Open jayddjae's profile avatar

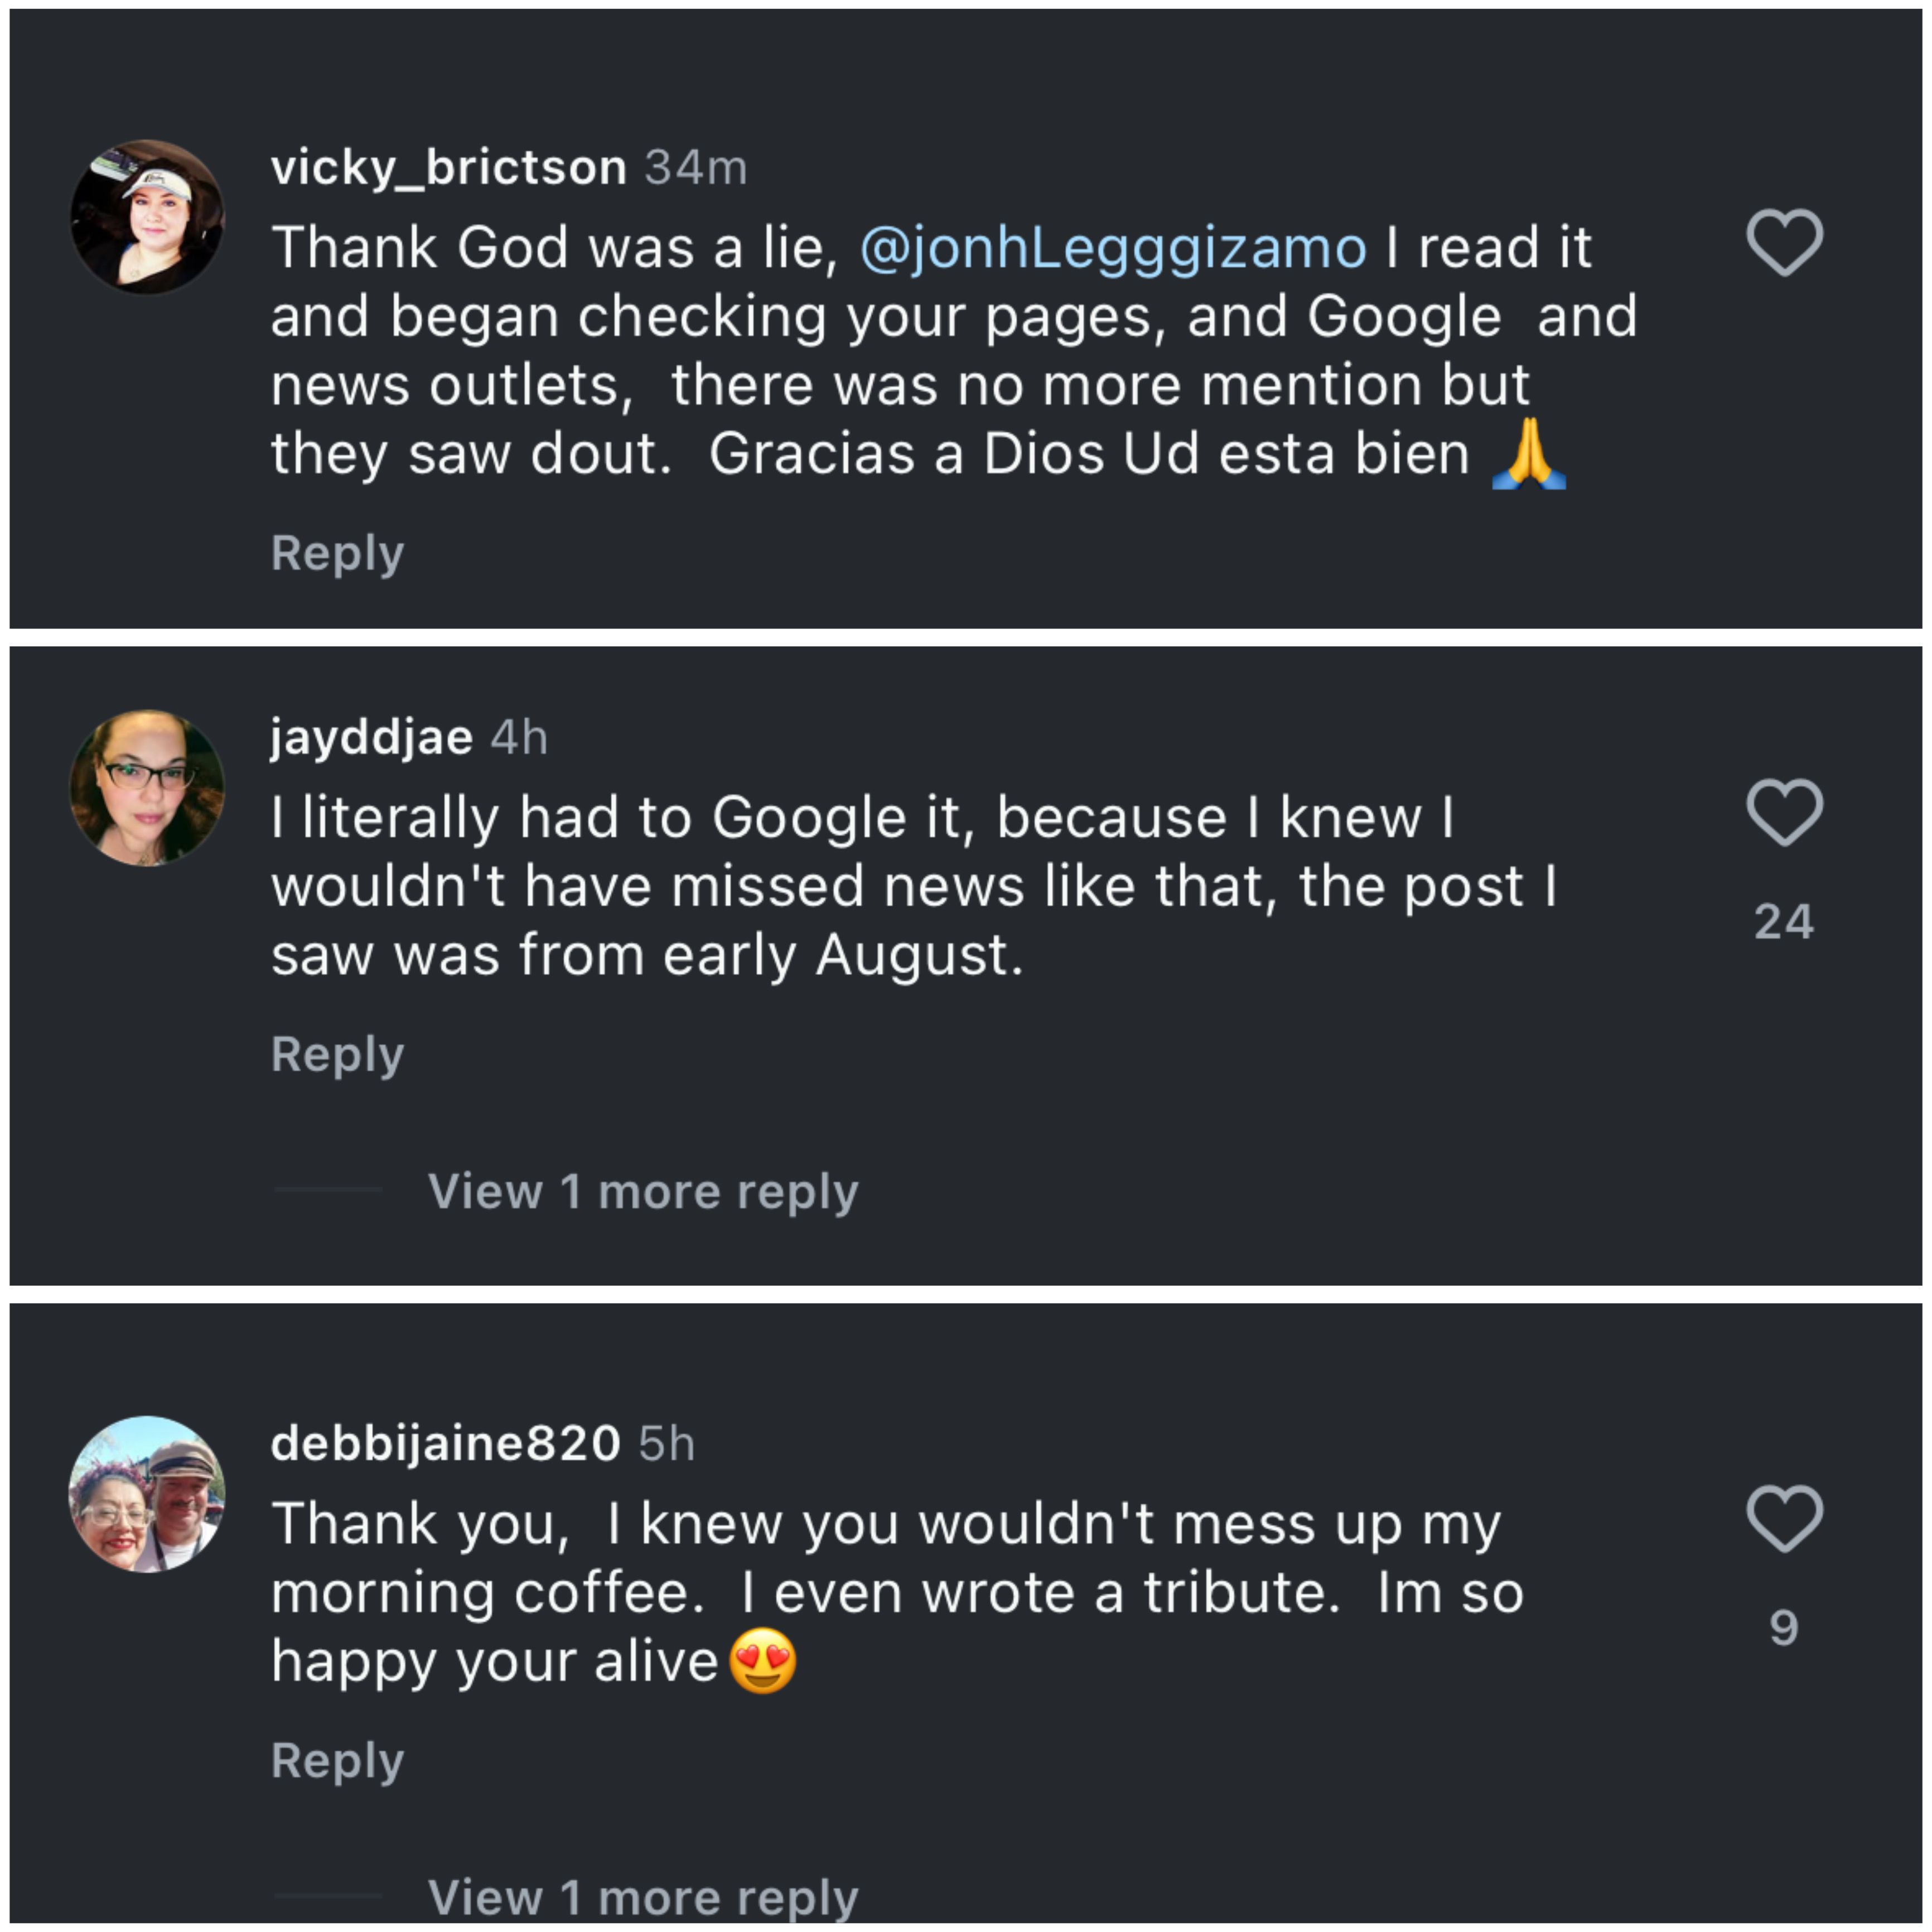[147, 788]
